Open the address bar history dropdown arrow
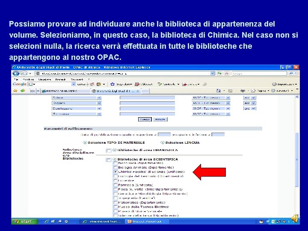308x231 pixels. coord(213,73)
